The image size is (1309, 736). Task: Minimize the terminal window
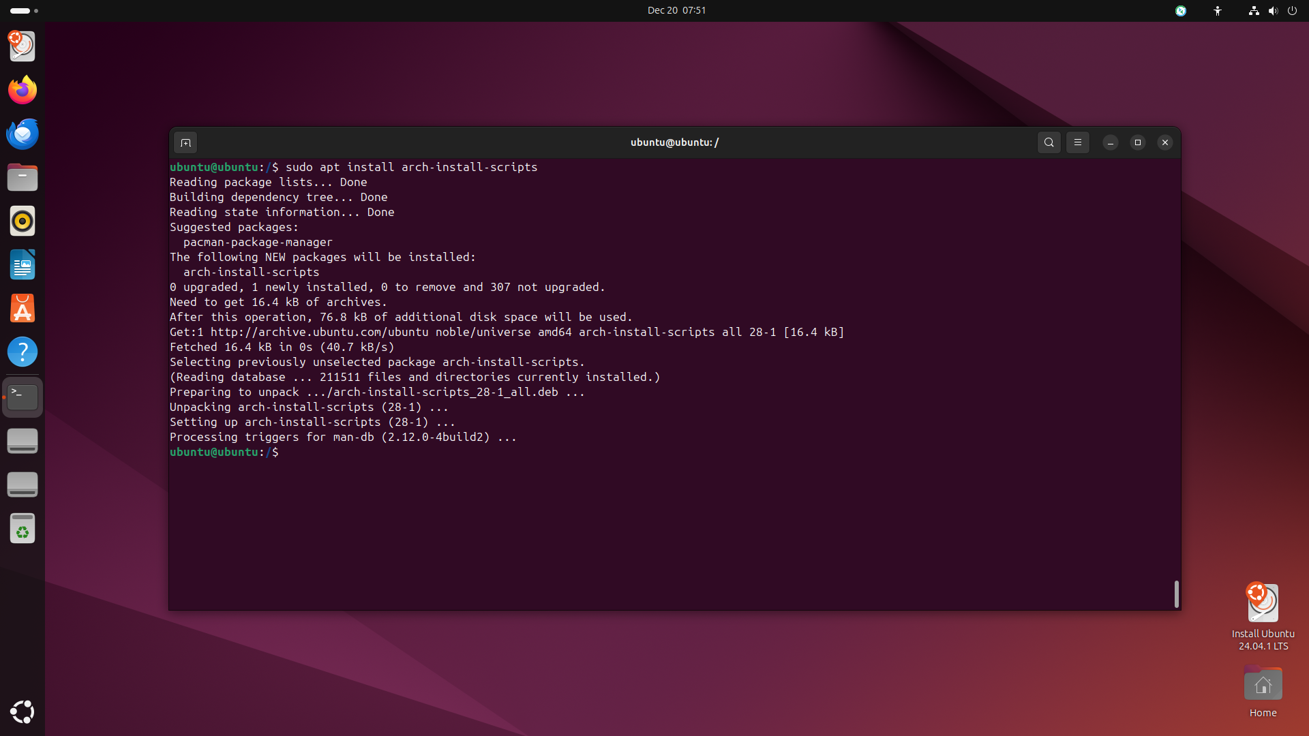(1110, 142)
